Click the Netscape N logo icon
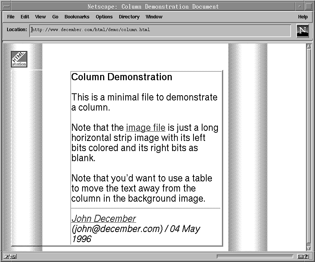The image size is (315, 262). coord(302,31)
